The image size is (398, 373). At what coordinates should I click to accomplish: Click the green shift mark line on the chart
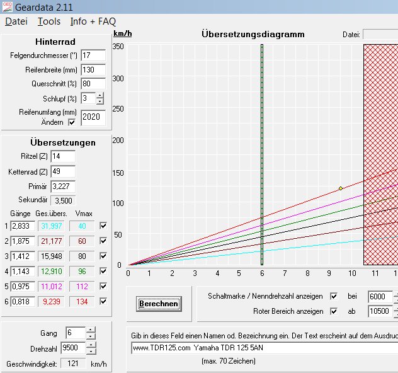(x=262, y=151)
